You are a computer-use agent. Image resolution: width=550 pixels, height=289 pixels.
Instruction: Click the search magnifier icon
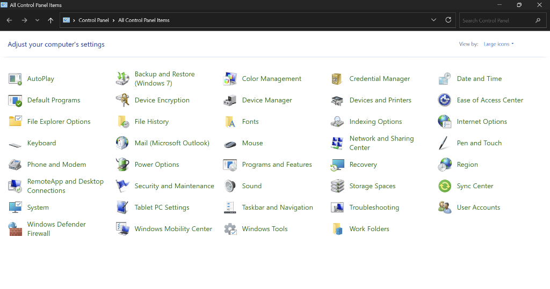point(538,21)
